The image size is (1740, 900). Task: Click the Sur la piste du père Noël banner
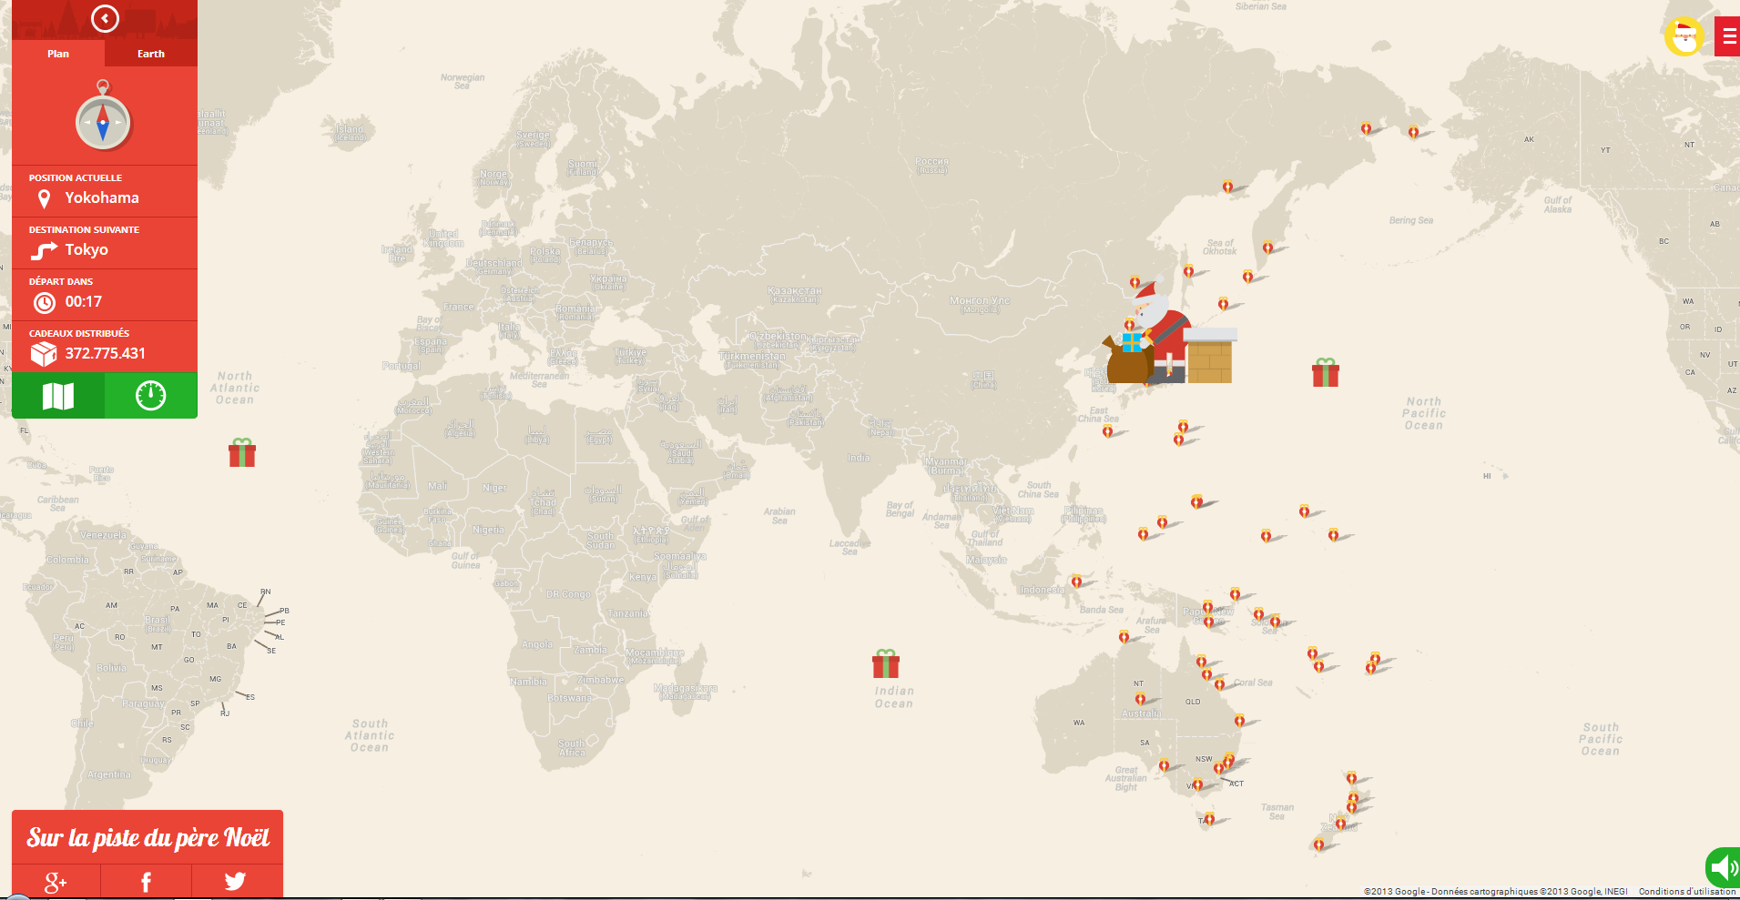148,837
